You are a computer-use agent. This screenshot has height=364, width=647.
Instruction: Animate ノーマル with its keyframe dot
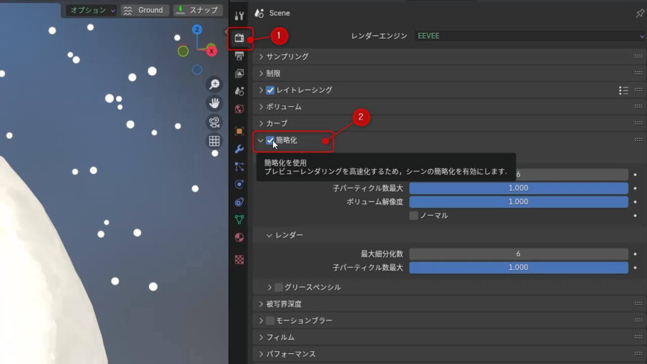pyautogui.click(x=635, y=215)
